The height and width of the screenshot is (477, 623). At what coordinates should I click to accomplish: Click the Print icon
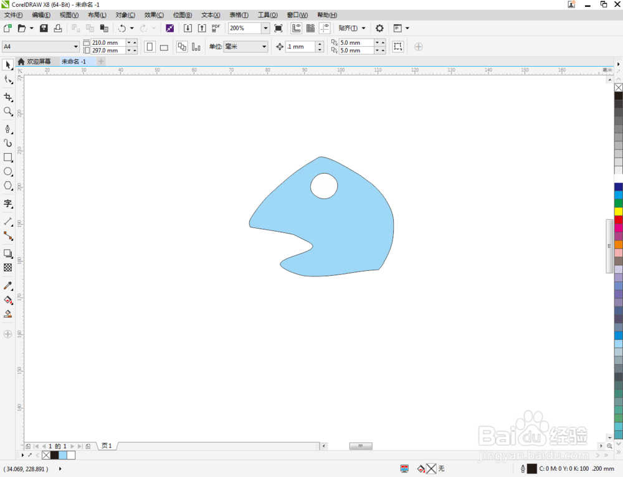tap(58, 28)
